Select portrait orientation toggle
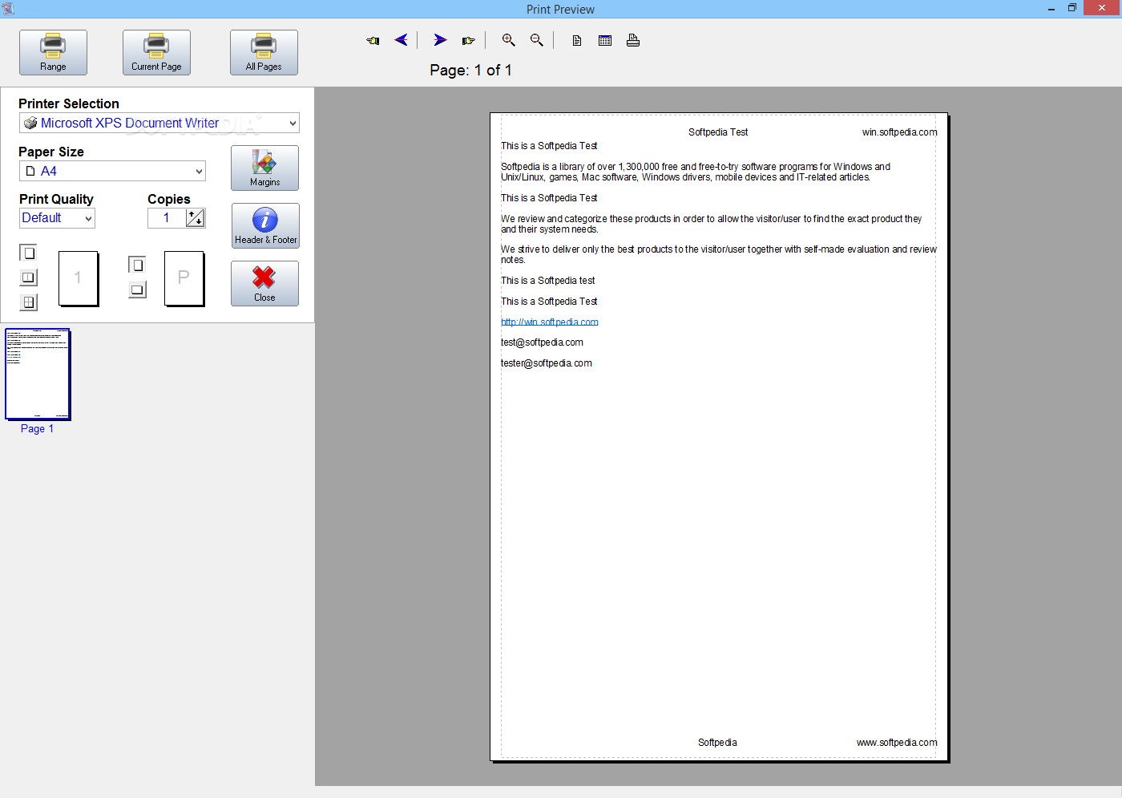Screen dimensions: 1122x798 137,265
